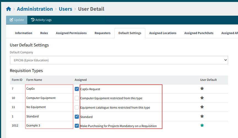Viewport: 238px width, 138px height.
Task: Select the Default Settings tab
Action: pyautogui.click(x=130, y=33)
